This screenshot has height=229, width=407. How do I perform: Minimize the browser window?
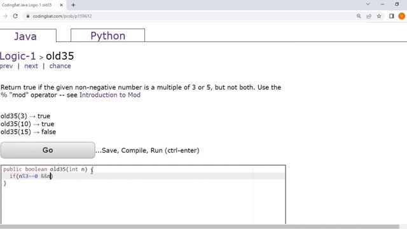pos(382,4)
